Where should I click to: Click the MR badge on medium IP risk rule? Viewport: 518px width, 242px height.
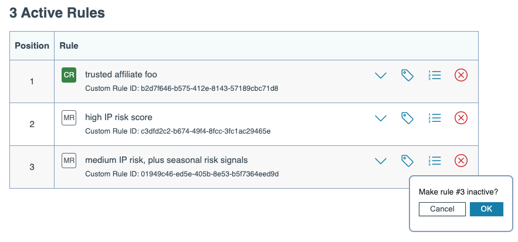click(x=69, y=159)
